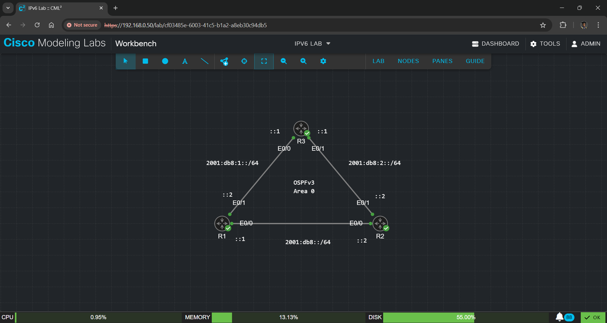Toggle the fit-to-screen icon

click(264, 61)
